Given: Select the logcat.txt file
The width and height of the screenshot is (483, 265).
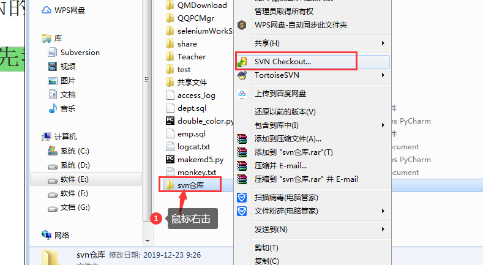Looking at the screenshot, I should pyautogui.click(x=193, y=147).
